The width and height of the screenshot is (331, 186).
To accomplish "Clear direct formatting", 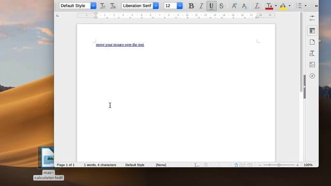I will (x=257, y=6).
